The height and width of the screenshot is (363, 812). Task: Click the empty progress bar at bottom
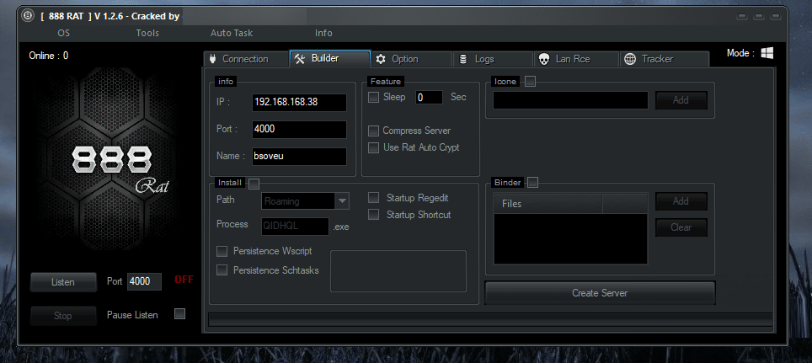[489, 318]
